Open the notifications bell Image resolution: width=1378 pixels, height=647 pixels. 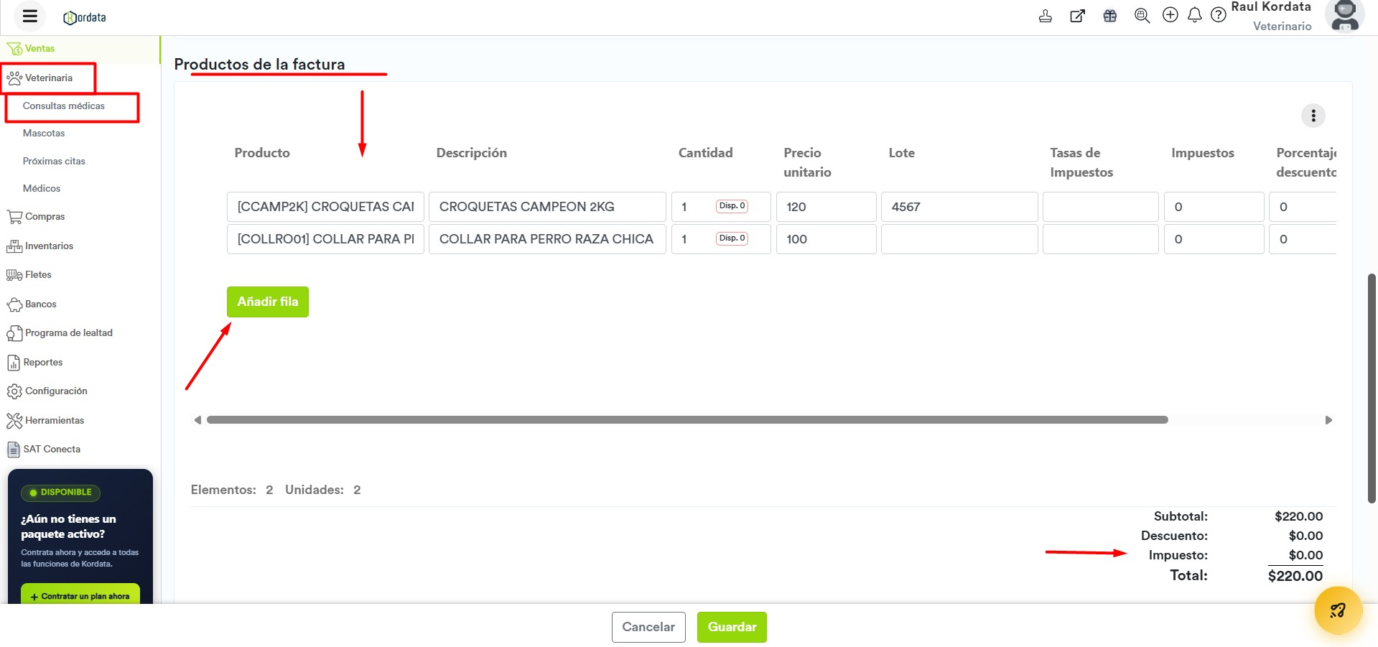[1195, 15]
